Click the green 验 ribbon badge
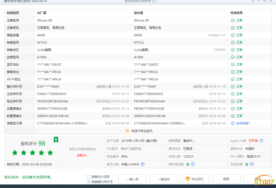This screenshot has height=188, width=276. coord(56,140)
